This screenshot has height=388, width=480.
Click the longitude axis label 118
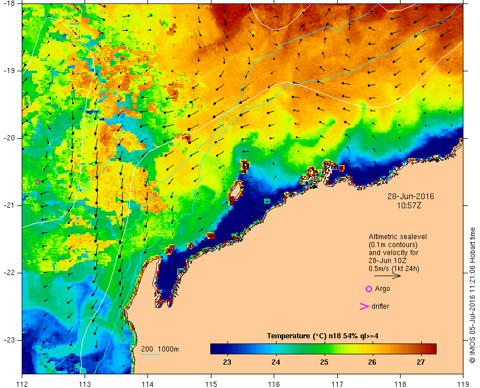[400, 384]
